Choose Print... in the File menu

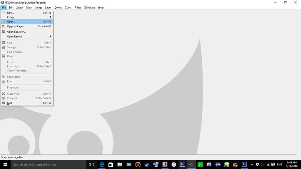pyautogui.click(x=27, y=81)
